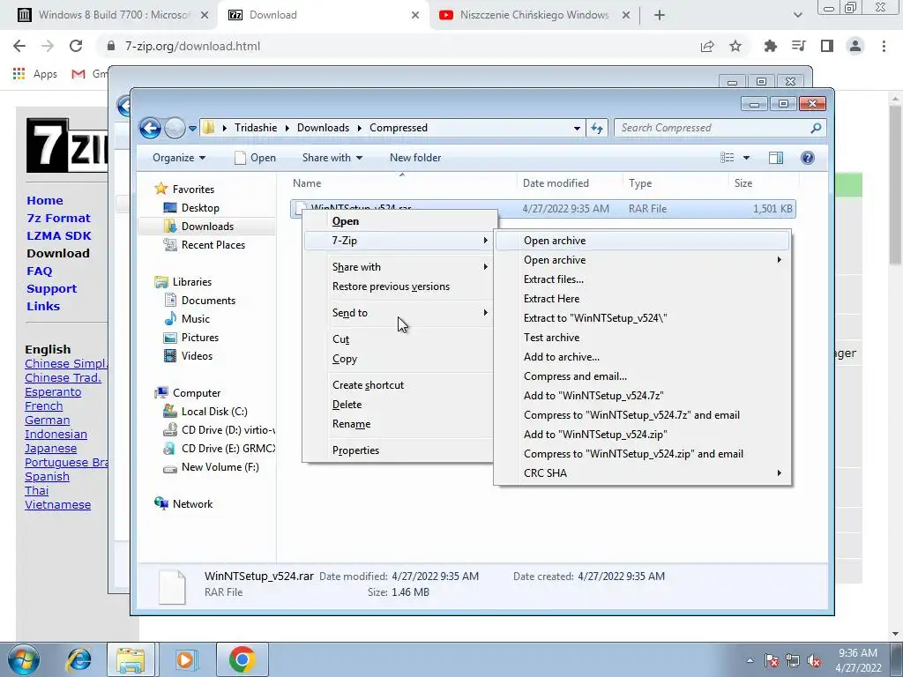
Task: Click the refresh button in Explorer address bar
Action: click(597, 128)
